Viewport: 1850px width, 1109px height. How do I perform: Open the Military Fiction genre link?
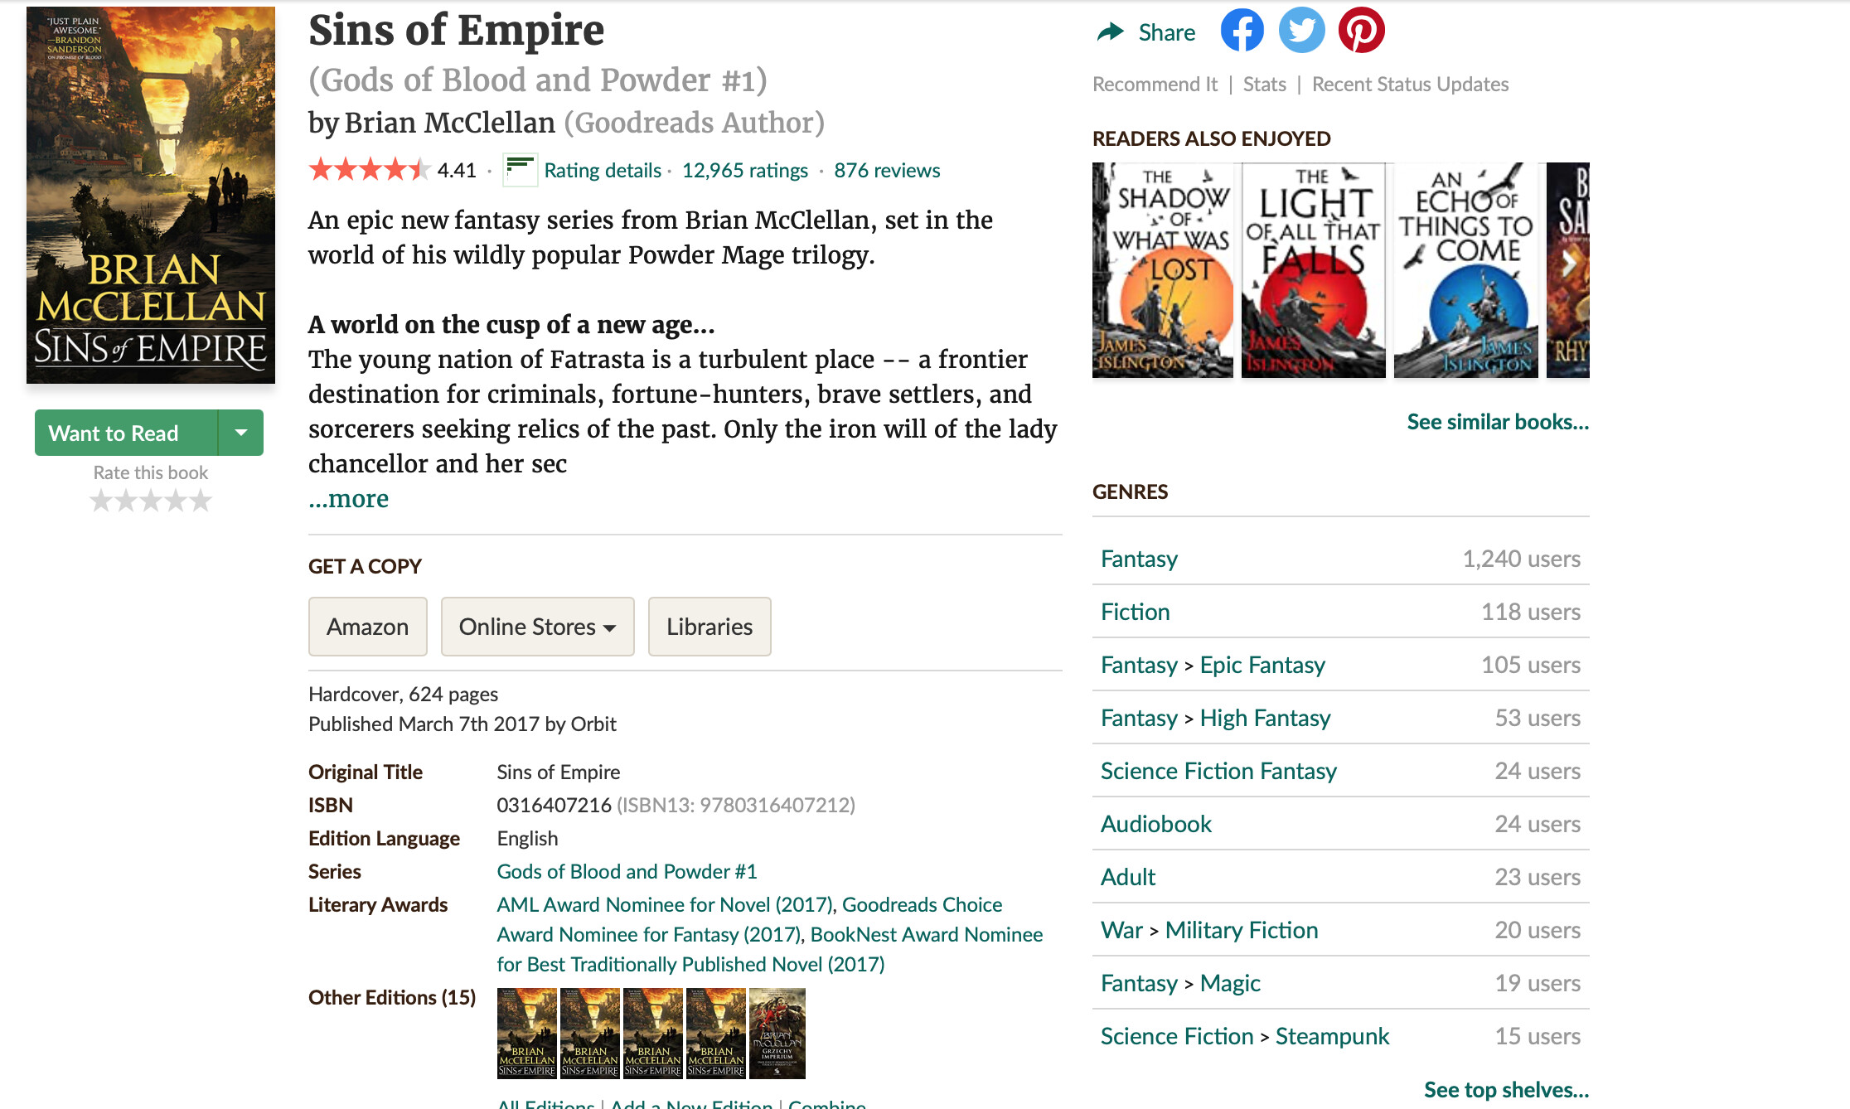click(x=1242, y=930)
